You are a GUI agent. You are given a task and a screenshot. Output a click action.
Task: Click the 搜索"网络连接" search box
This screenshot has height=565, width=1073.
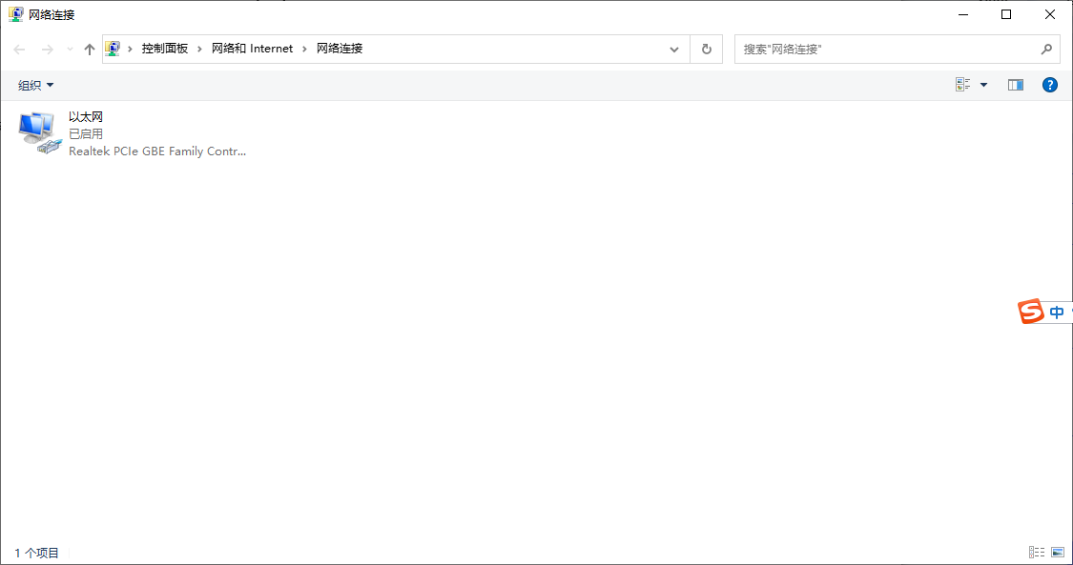pos(887,49)
